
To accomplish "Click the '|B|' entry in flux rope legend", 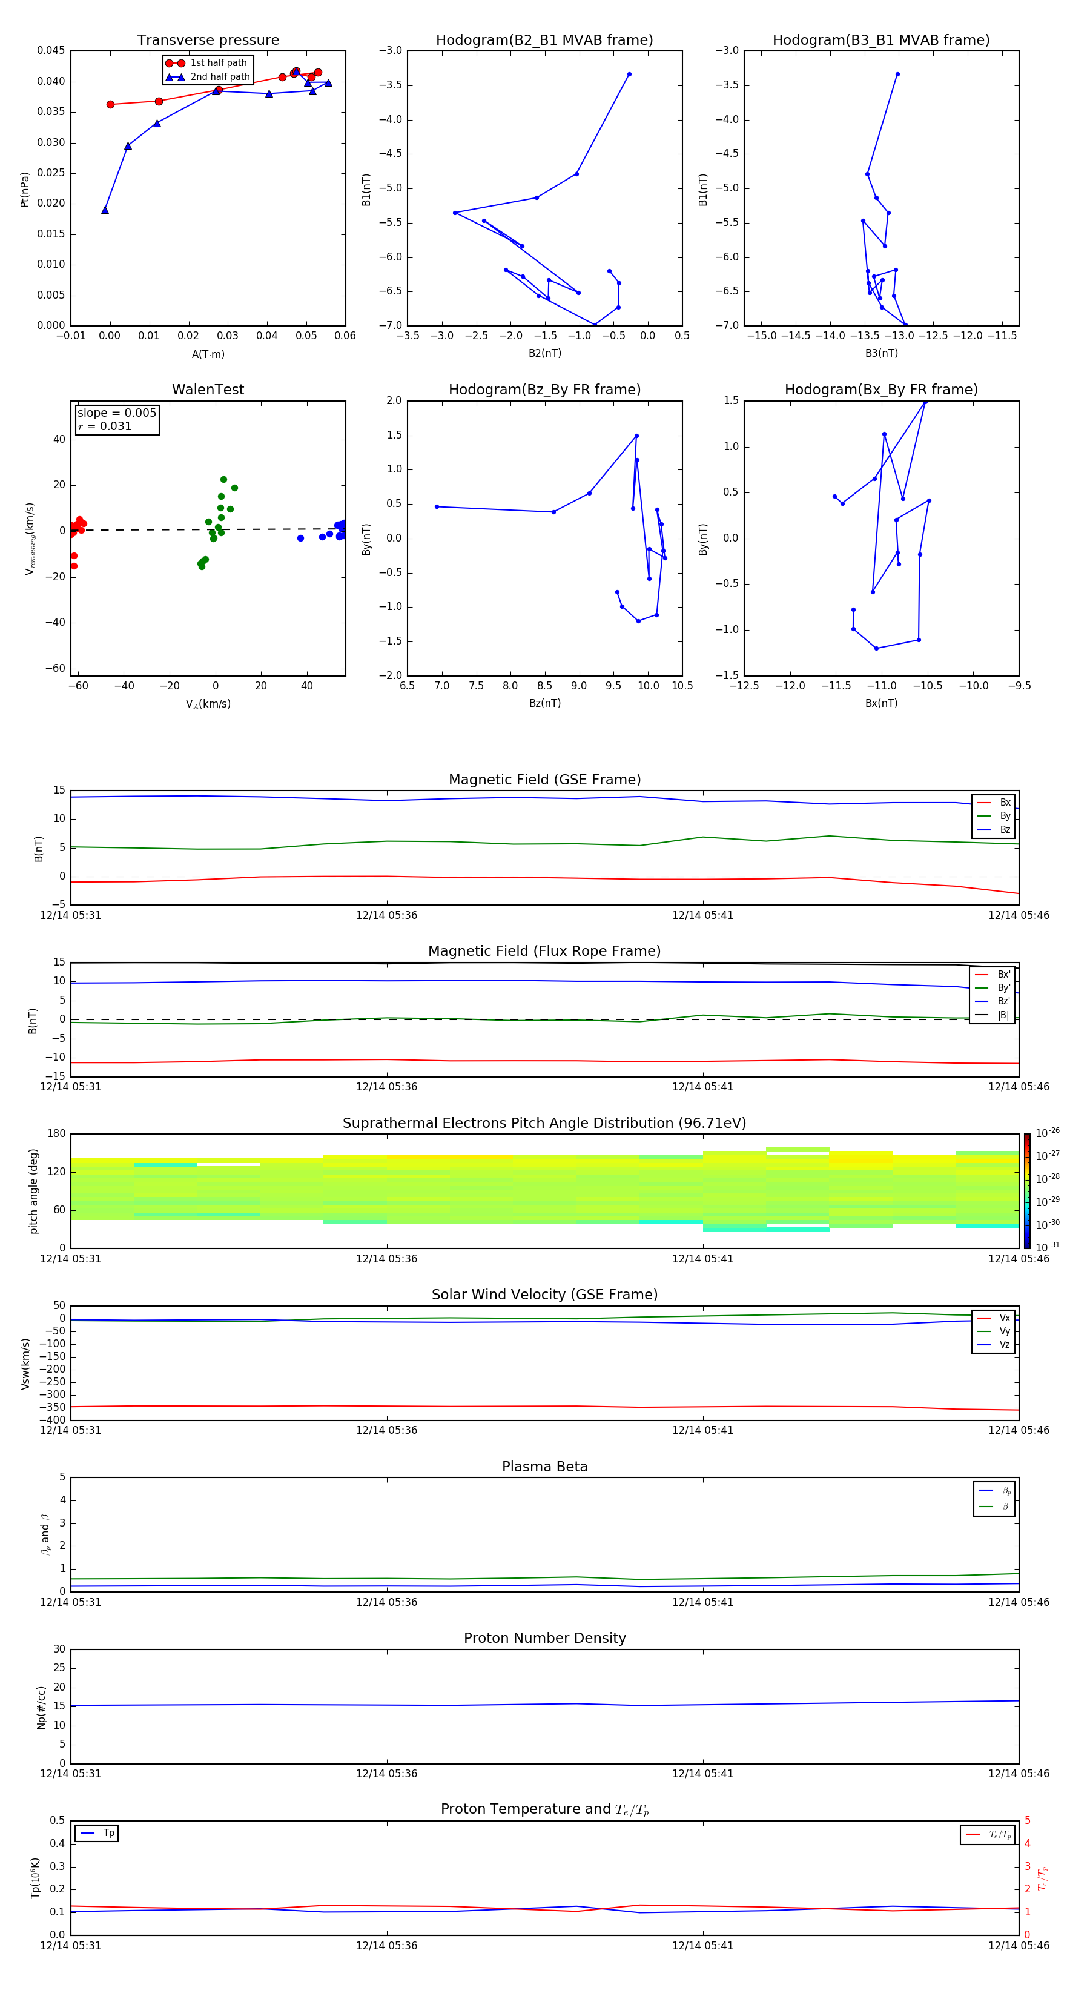I will (993, 1015).
